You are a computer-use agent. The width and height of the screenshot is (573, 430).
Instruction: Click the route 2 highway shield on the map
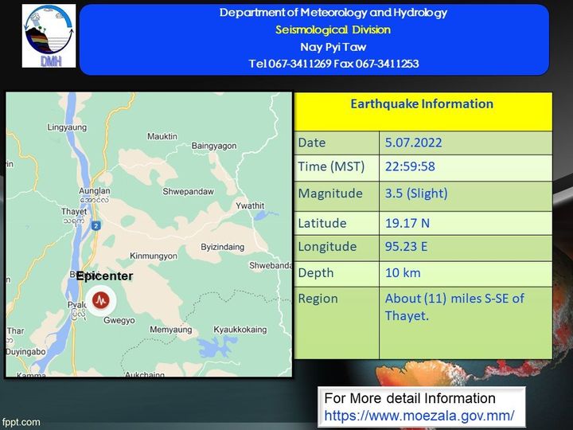point(95,226)
